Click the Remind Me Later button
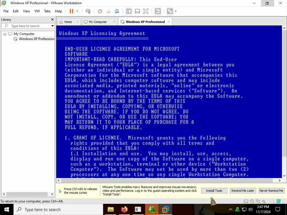This screenshot has height=215, width=287. coord(243,191)
